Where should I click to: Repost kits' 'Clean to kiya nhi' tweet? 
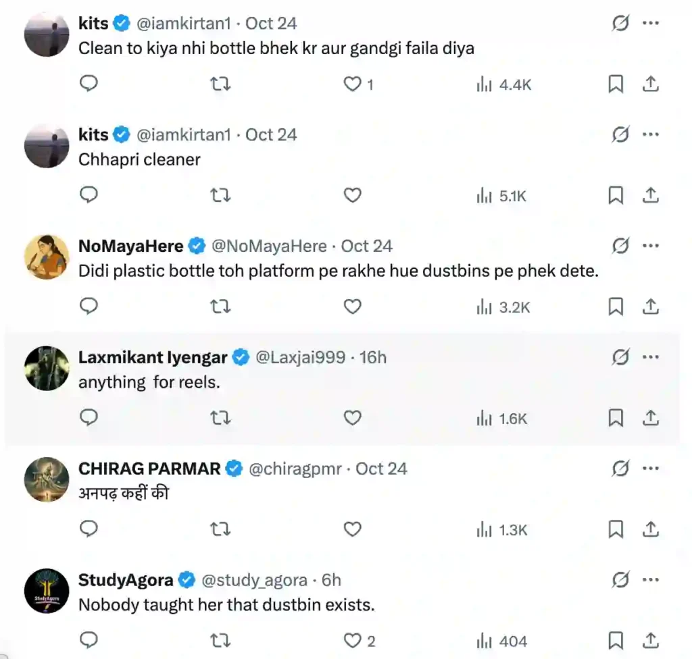(x=220, y=84)
